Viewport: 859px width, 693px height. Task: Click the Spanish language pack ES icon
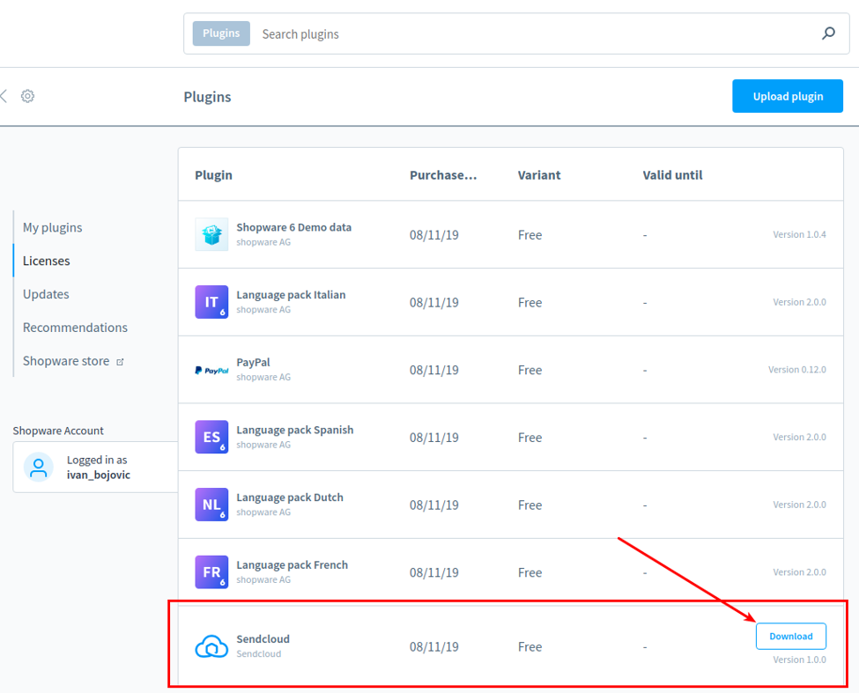click(x=211, y=437)
